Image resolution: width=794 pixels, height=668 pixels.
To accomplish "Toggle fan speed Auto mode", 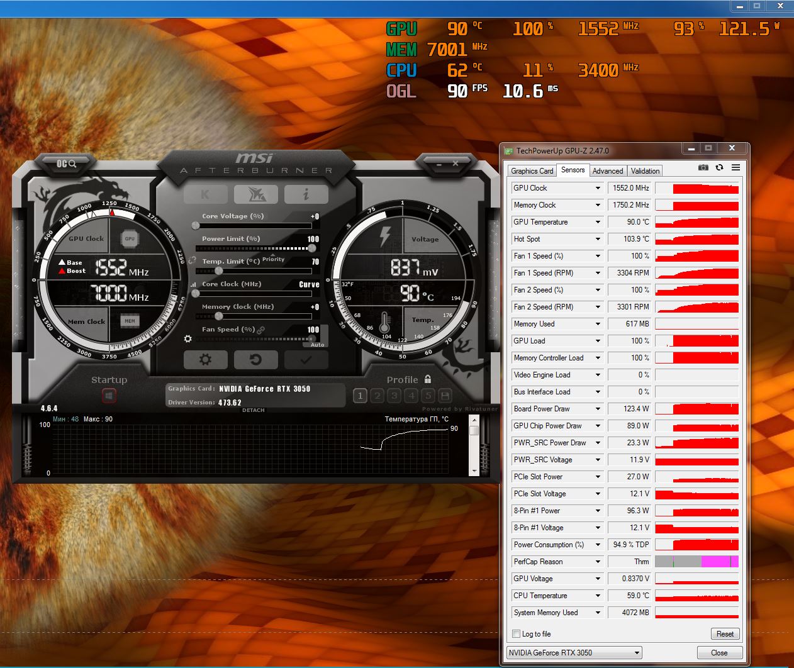I will pos(318,345).
